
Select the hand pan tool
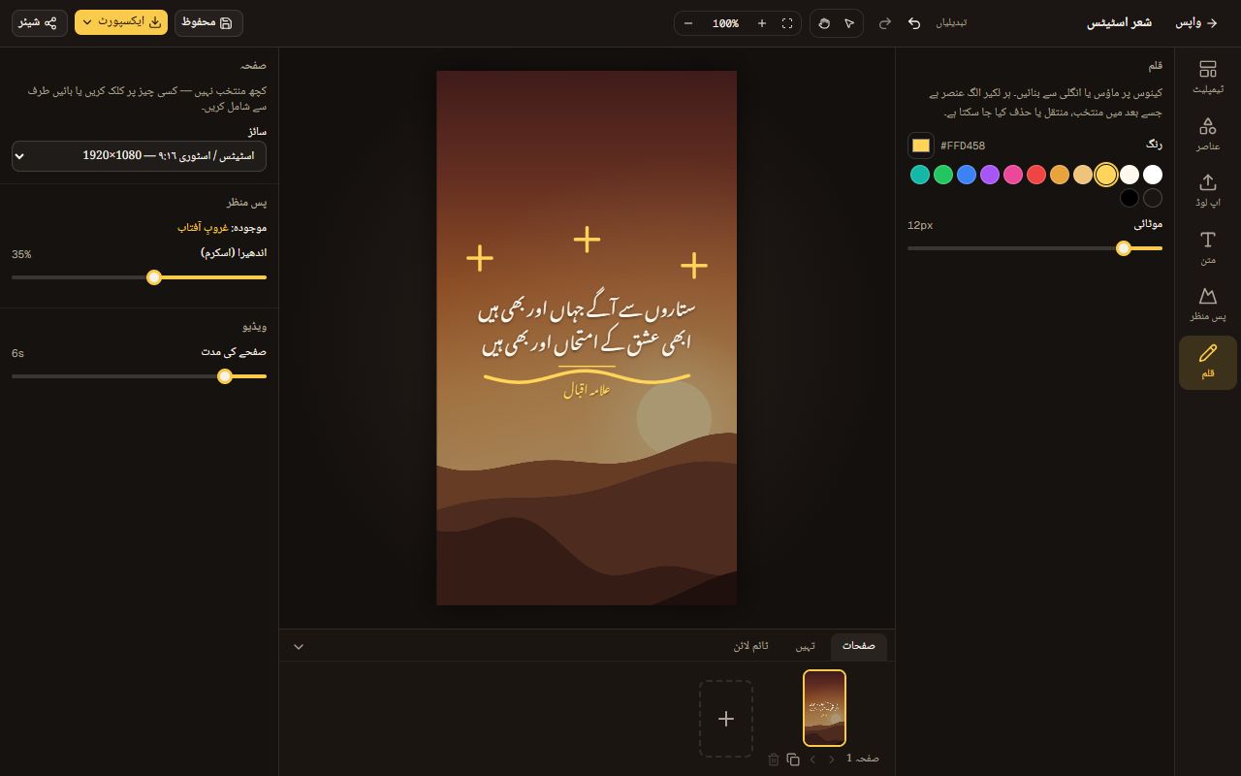coord(824,23)
